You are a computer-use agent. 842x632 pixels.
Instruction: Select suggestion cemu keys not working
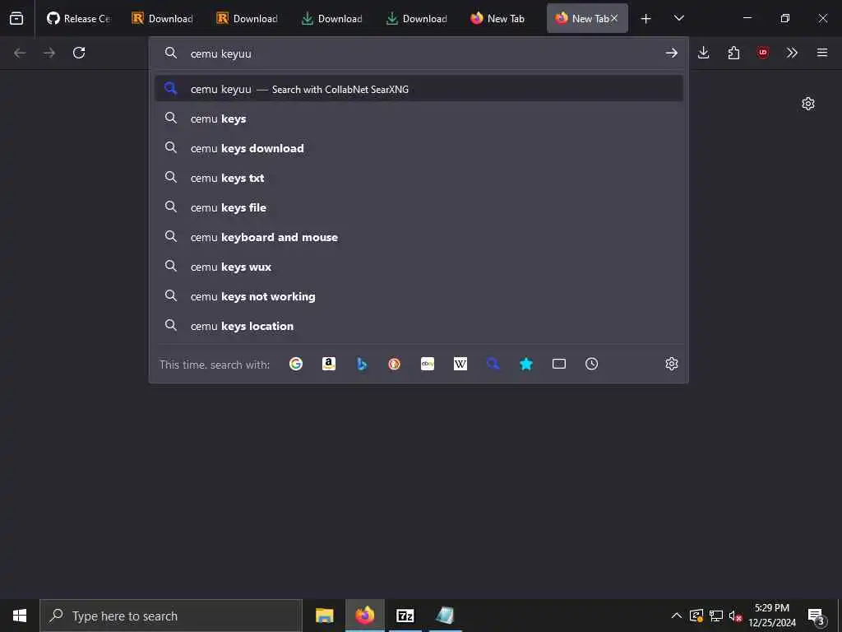[x=419, y=296]
